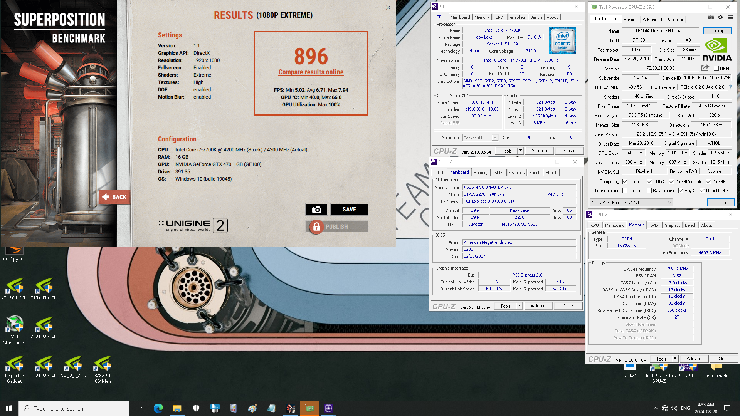The width and height of the screenshot is (740, 416).
Task: Open the 220 600 750ti desktop shortcut
Action: coord(14,289)
